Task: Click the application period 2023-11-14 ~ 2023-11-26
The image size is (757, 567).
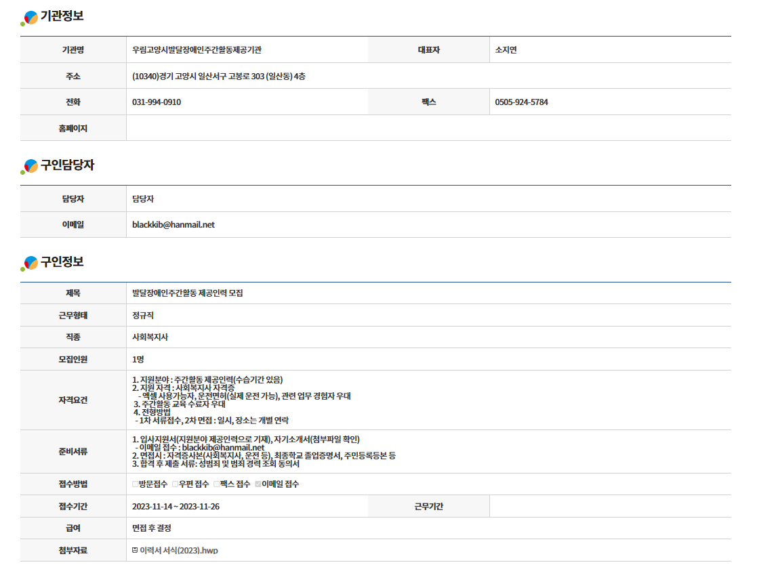Action: point(176,507)
